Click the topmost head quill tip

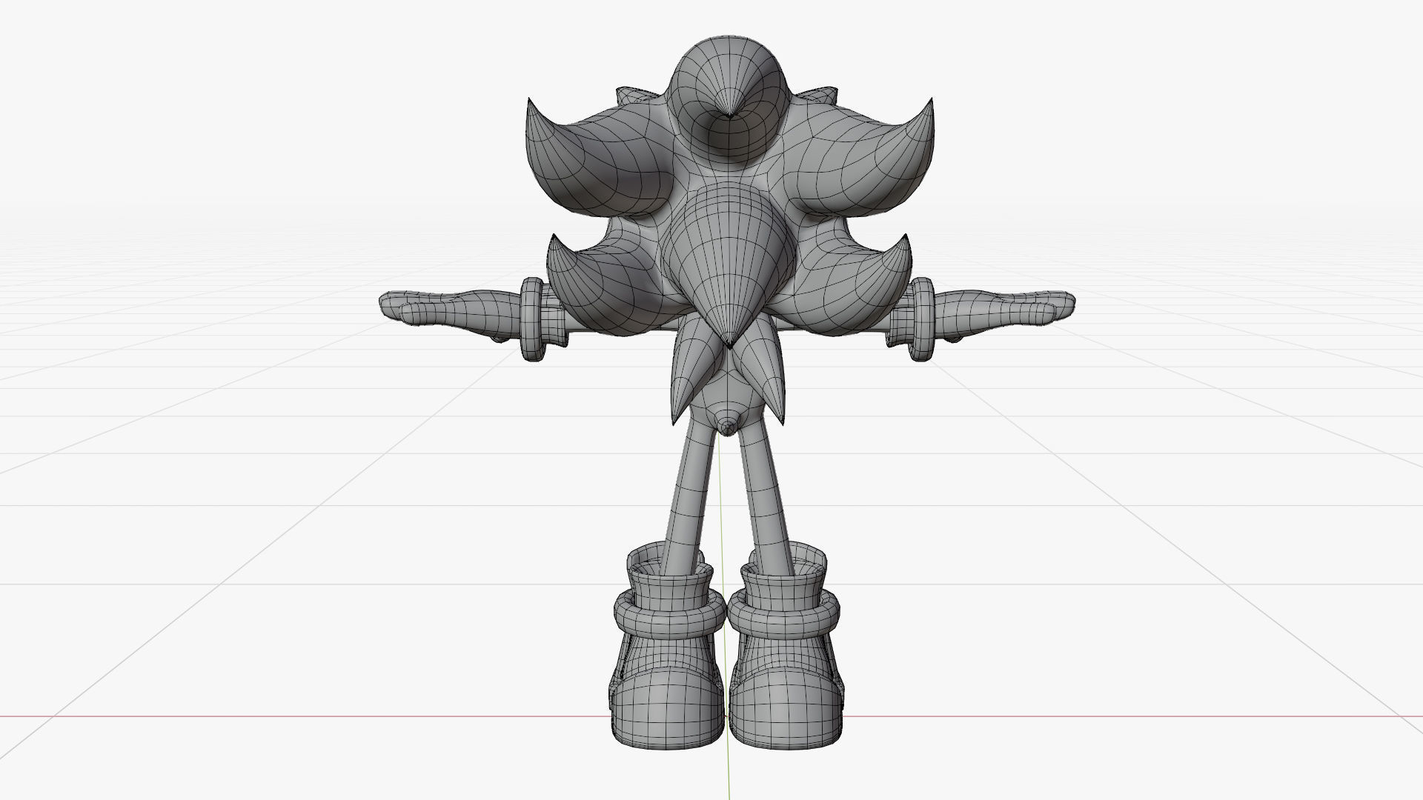tap(729, 116)
